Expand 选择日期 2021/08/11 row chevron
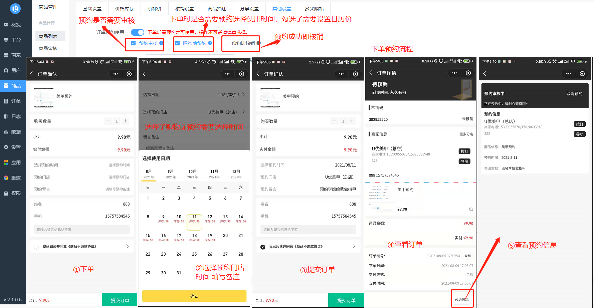This screenshot has width=594, height=308. pos(243,94)
